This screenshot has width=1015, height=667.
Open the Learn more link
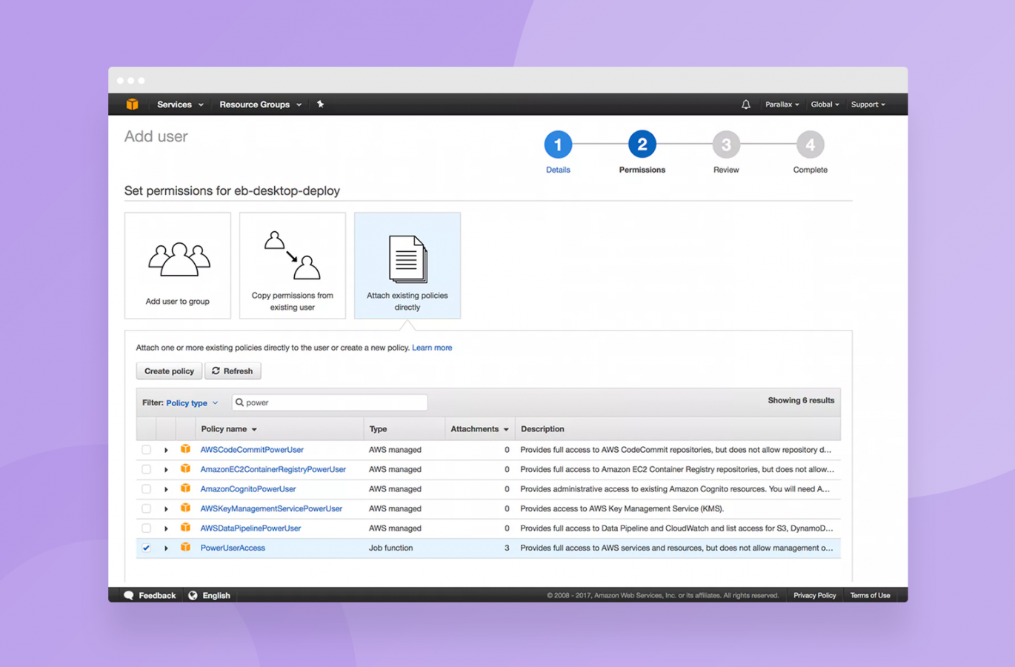pos(432,348)
